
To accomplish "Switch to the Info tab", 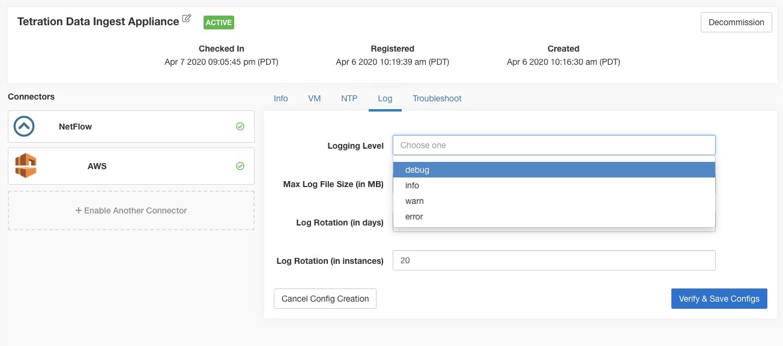I will point(281,98).
